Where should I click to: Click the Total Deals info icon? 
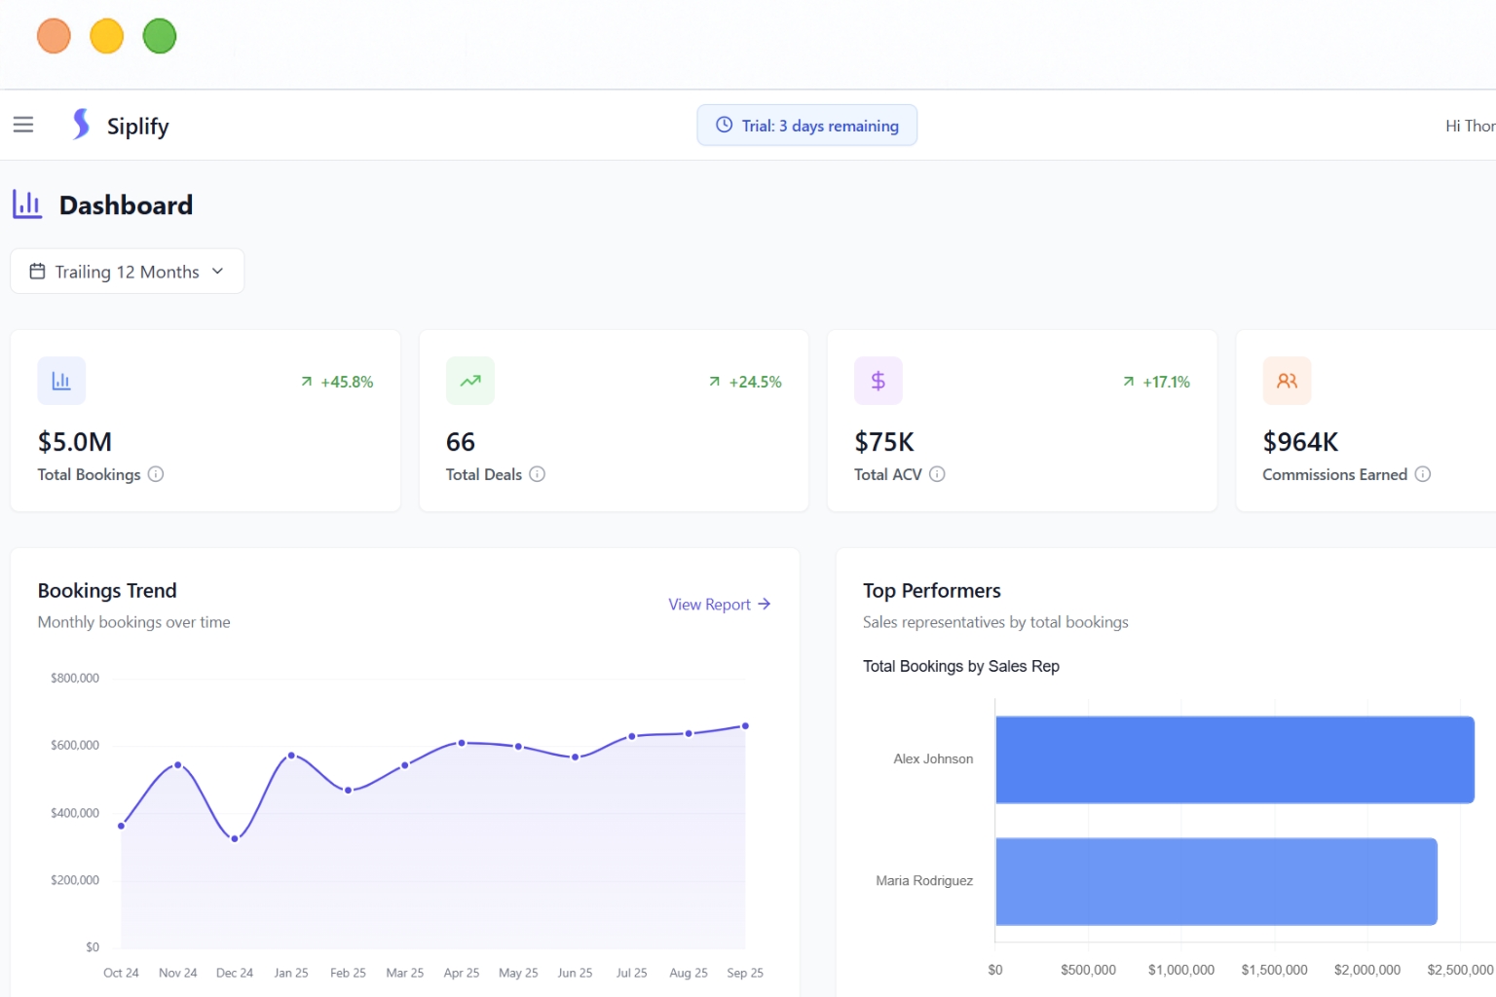(x=537, y=474)
